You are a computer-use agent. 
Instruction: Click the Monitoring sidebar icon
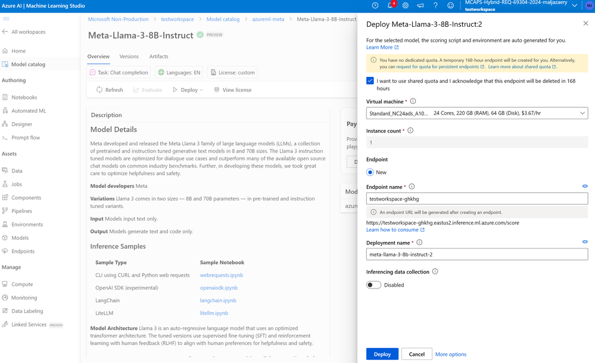pos(5,297)
